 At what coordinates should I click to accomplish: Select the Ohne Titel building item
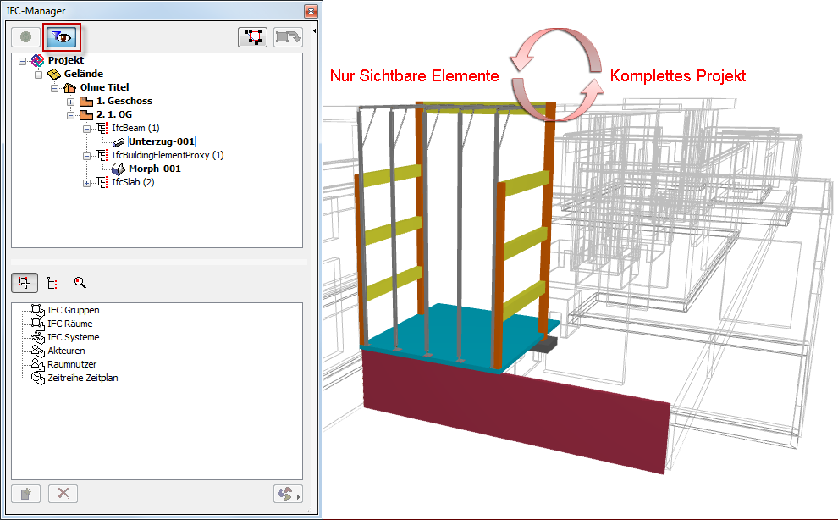(104, 87)
